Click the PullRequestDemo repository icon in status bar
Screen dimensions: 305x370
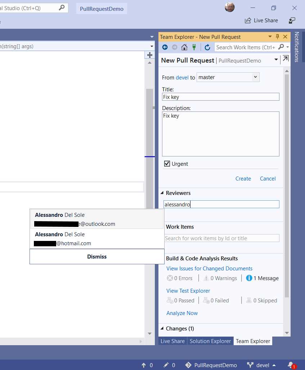click(x=188, y=365)
